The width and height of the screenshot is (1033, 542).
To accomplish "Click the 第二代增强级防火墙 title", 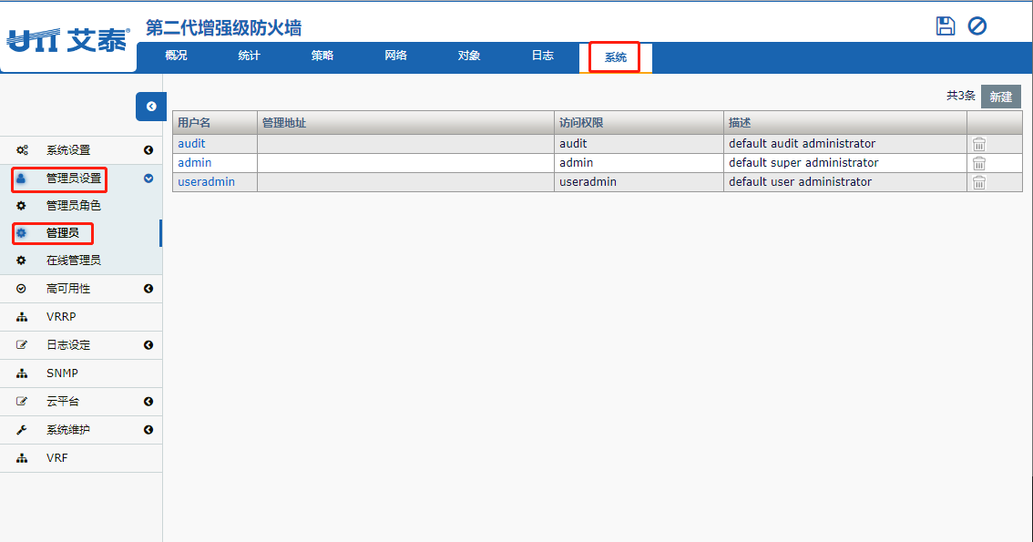I will [223, 27].
